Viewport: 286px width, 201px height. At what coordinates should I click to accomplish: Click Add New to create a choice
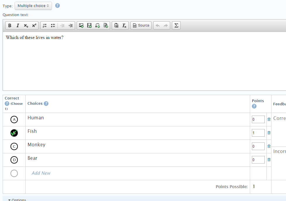tap(41, 173)
